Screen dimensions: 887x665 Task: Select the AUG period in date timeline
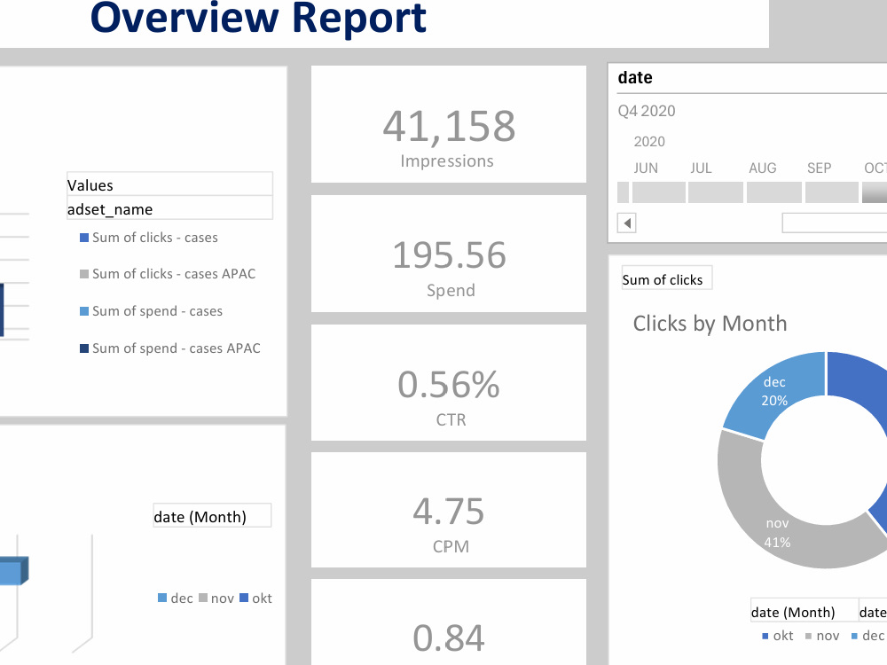click(x=773, y=192)
